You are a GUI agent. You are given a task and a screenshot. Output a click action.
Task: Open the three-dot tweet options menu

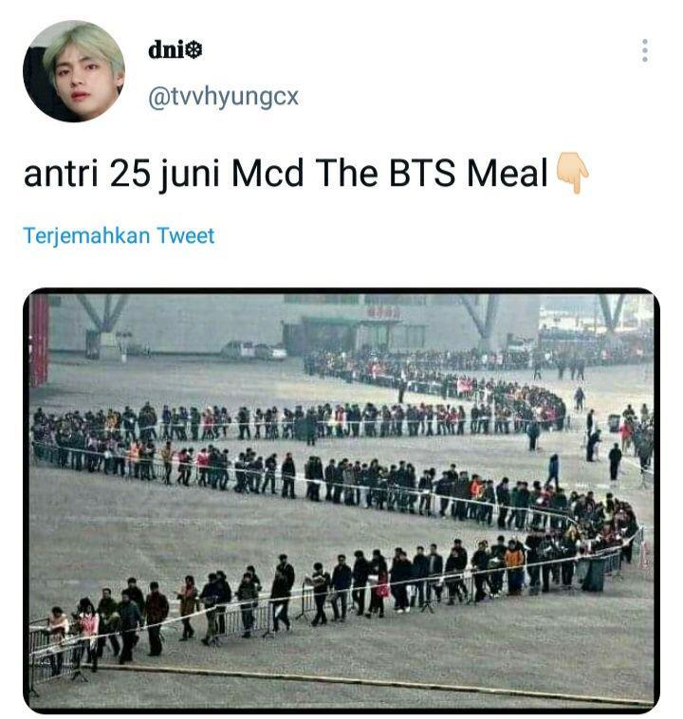coord(644,50)
